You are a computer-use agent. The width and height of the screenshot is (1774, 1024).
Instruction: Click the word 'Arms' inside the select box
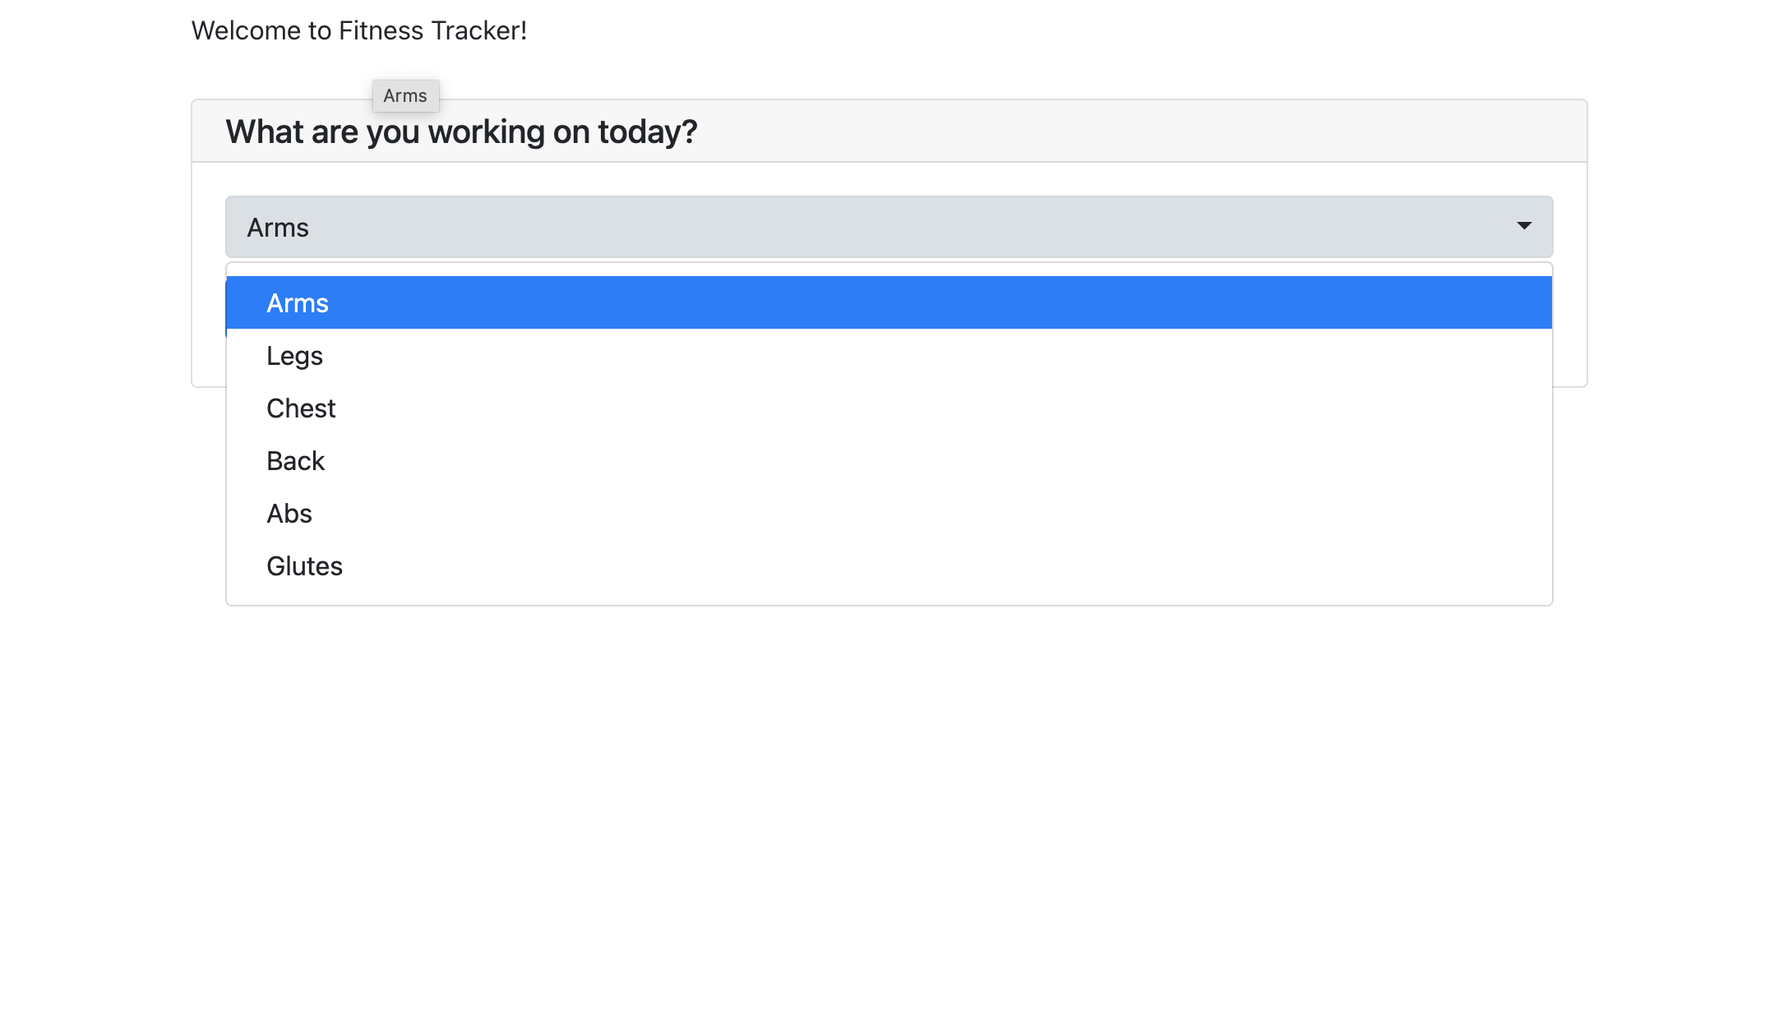278,228
